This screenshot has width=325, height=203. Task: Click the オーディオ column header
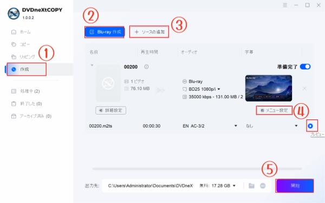click(189, 52)
